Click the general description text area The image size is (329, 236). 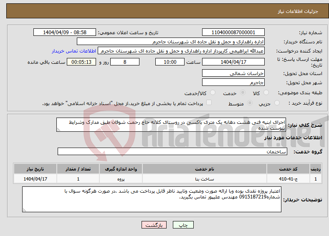[x=171, y=125]
